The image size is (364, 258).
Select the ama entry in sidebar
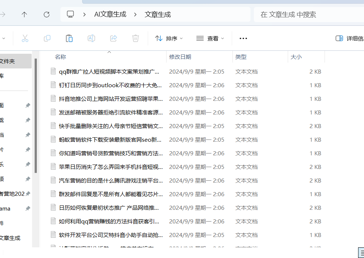[x=5, y=208]
